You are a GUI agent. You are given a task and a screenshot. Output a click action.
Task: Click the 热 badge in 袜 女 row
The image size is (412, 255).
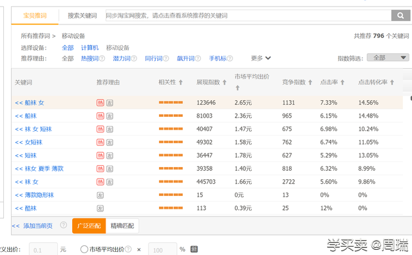(x=100, y=182)
